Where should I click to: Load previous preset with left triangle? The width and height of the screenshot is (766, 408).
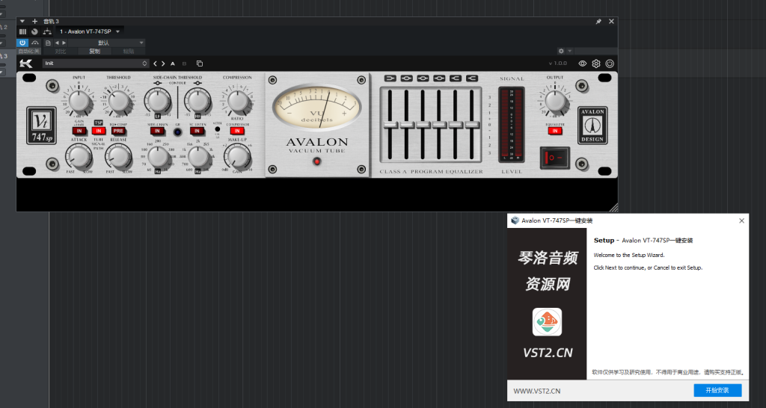(57, 43)
